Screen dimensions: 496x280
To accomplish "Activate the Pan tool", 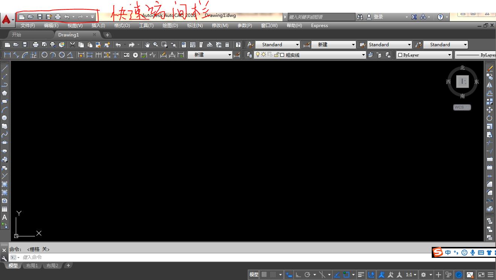I will tap(147, 44).
